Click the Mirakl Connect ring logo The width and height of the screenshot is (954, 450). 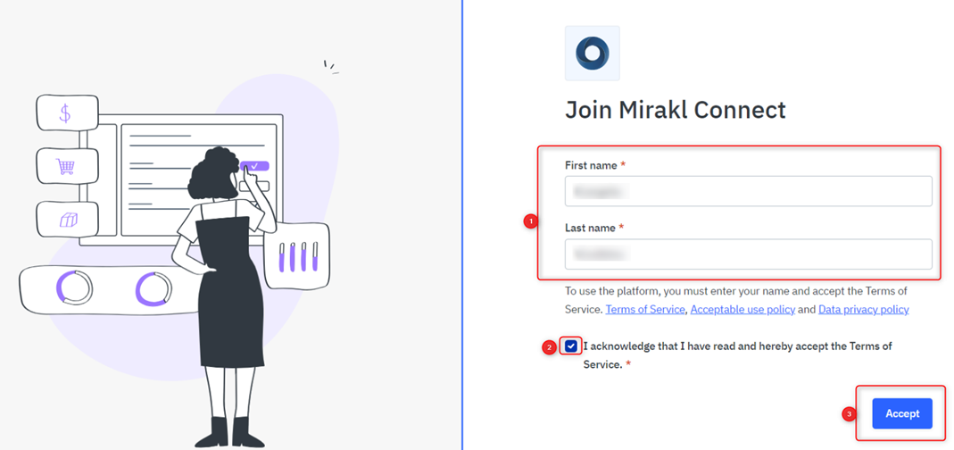pyautogui.click(x=592, y=53)
